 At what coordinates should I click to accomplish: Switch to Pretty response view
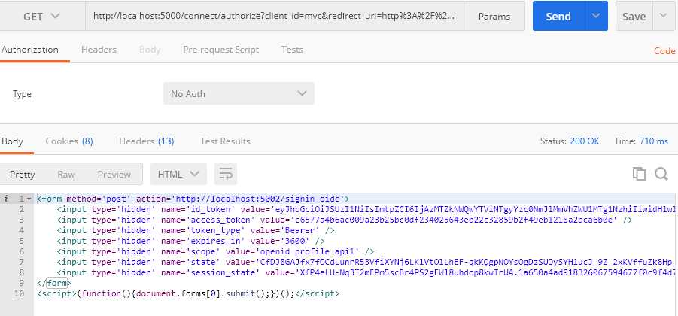pyautogui.click(x=22, y=175)
